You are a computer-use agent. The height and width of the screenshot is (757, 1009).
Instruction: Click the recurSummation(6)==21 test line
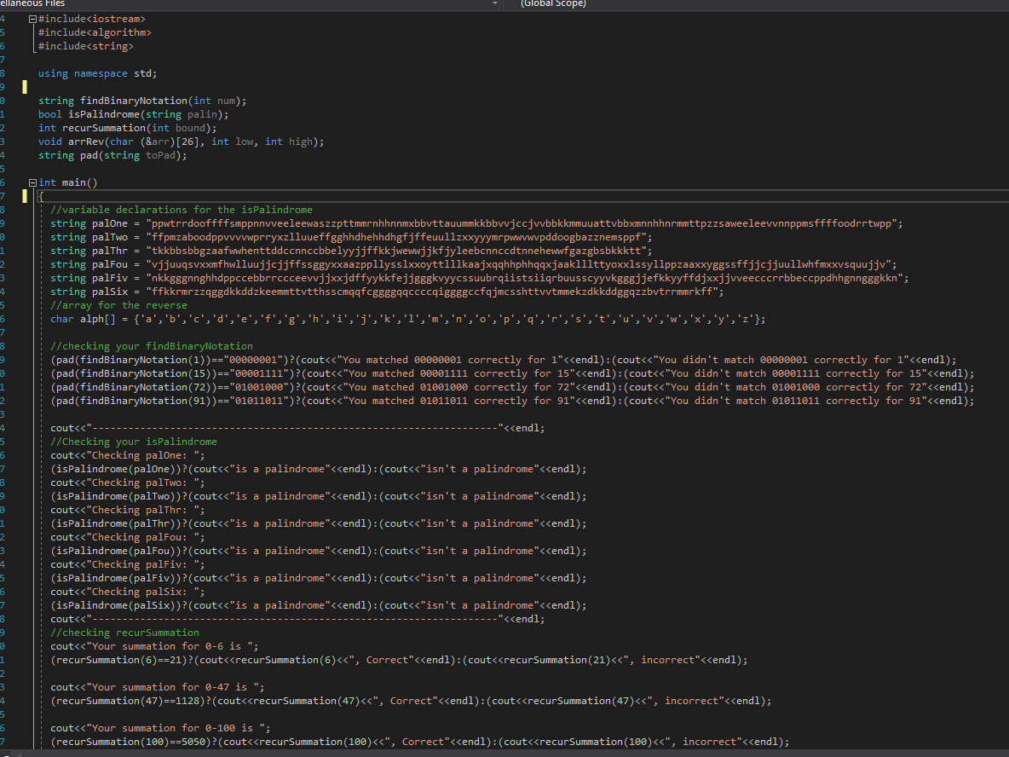[x=399, y=661]
